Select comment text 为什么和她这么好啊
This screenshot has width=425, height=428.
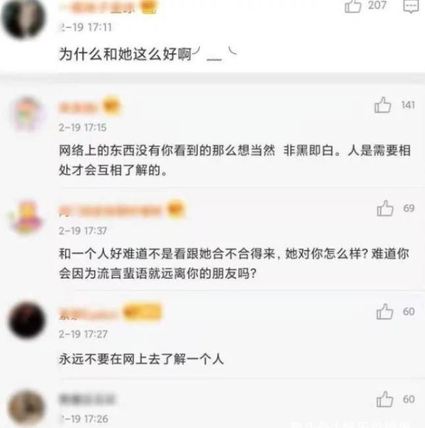(125, 54)
